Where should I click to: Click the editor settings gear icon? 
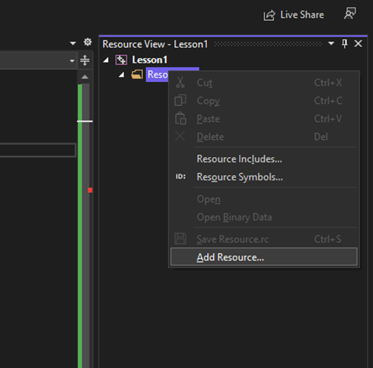point(88,43)
